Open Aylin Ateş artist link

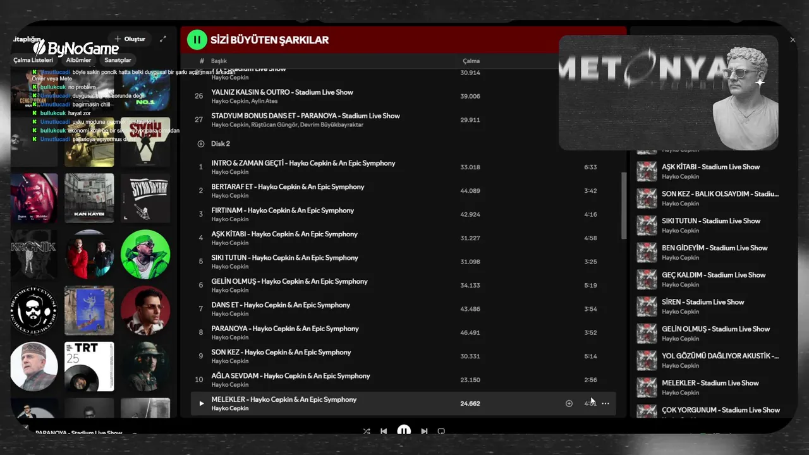pyautogui.click(x=264, y=101)
